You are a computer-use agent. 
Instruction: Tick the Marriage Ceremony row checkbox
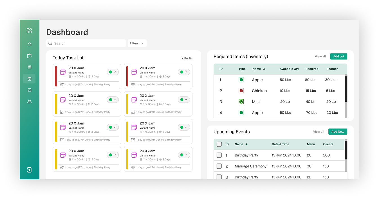pos(219,166)
